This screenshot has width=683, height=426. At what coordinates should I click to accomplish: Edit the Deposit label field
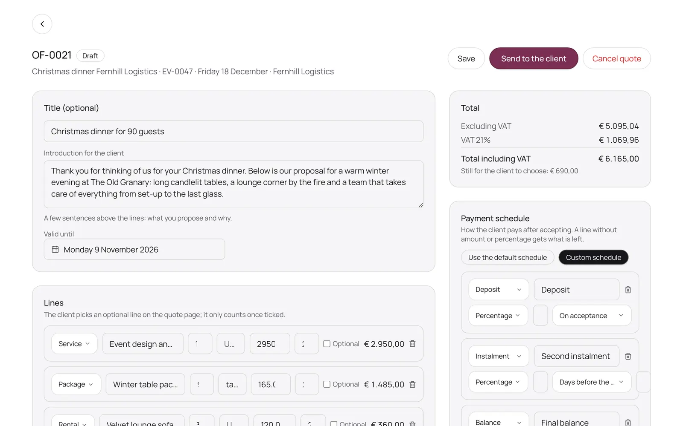click(577, 290)
